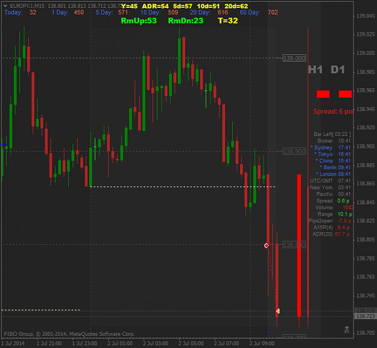Click the 138.965 price axis label
This screenshot has width=377, height=348.
[366, 90]
